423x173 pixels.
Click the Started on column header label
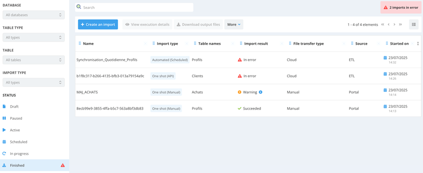399,43
